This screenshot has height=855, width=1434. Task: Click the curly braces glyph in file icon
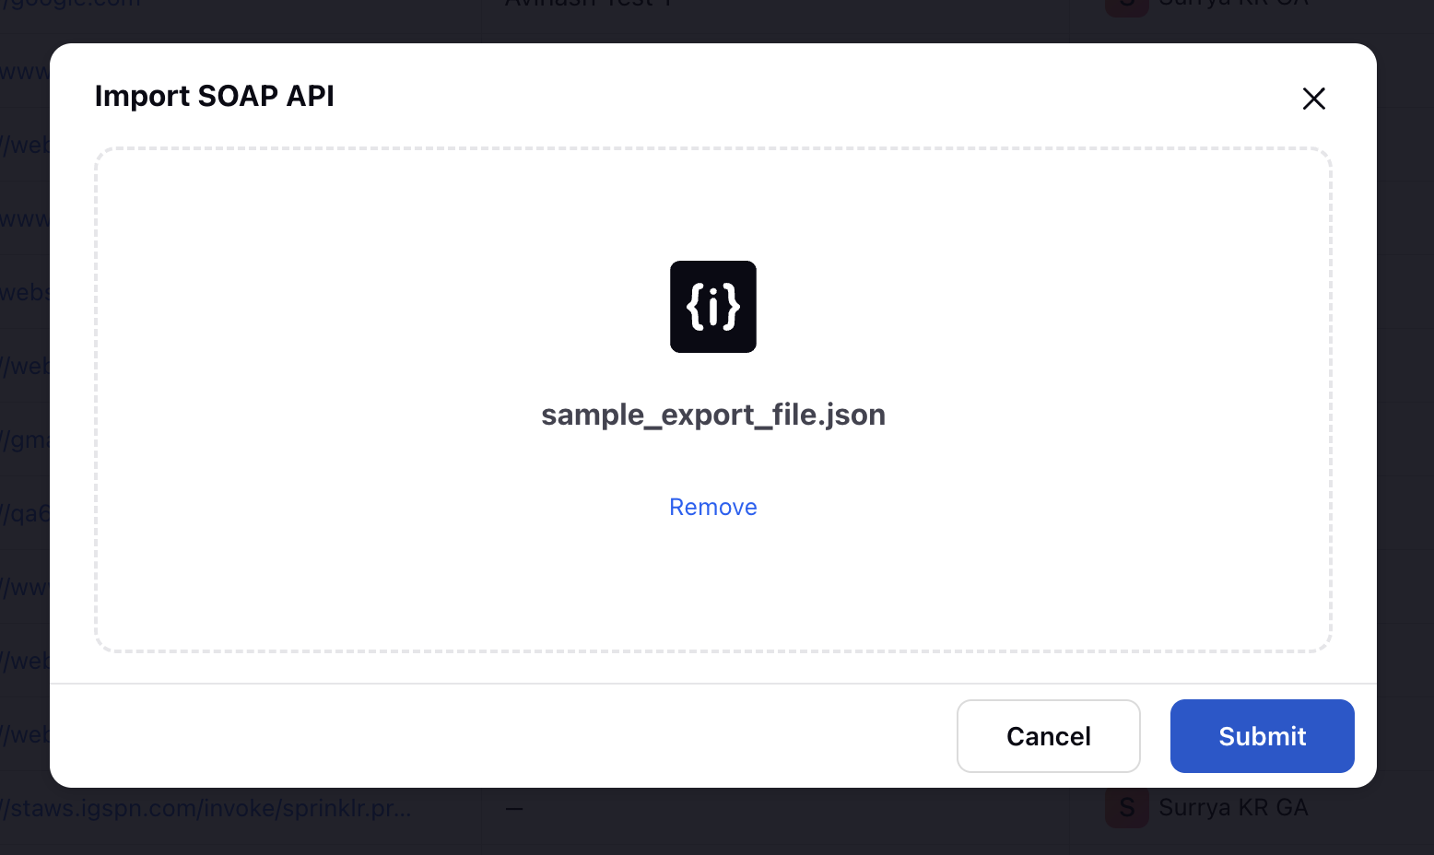tap(713, 307)
